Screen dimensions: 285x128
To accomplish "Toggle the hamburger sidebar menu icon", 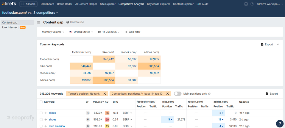I will [x=38, y=22].
